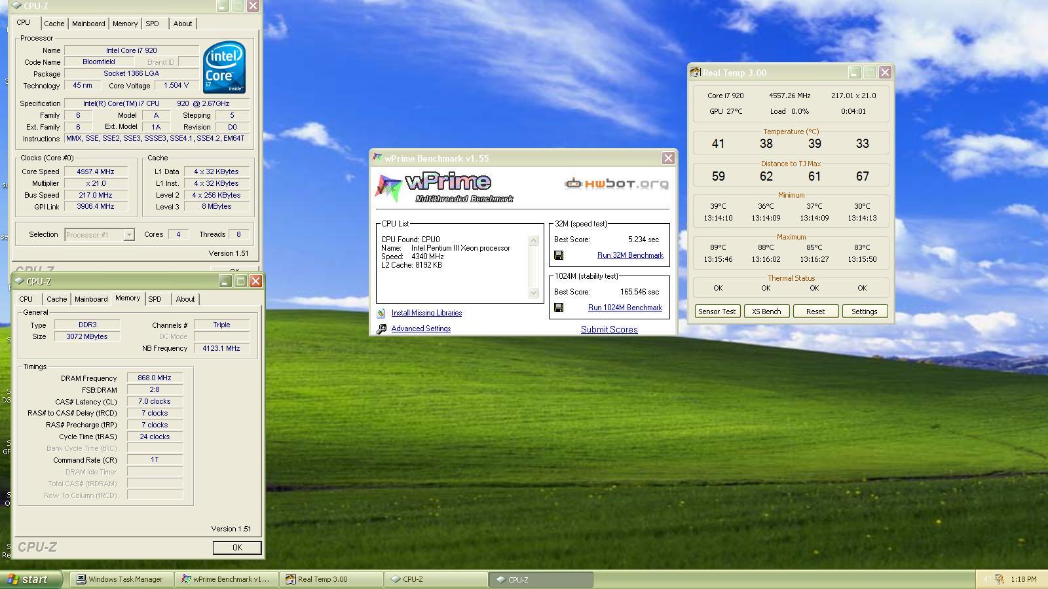Close the Real Temp window
The image size is (1048, 589).
click(885, 73)
